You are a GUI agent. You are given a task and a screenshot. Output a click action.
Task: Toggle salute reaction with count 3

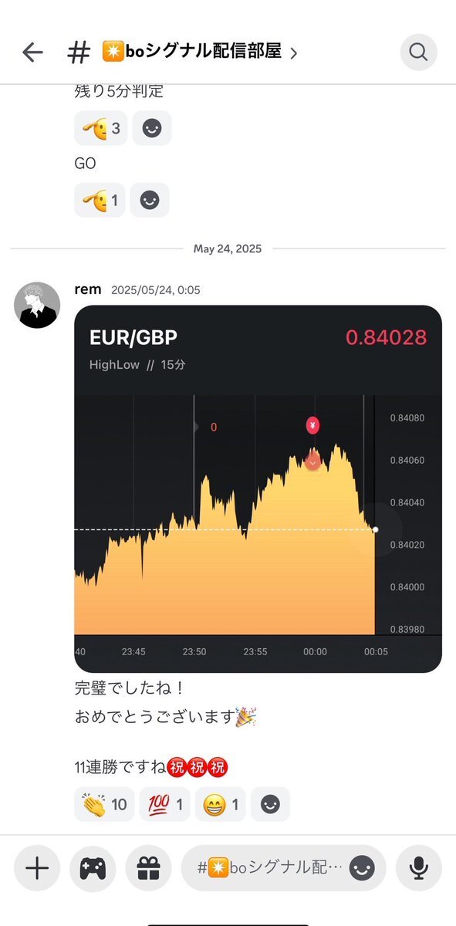(101, 128)
